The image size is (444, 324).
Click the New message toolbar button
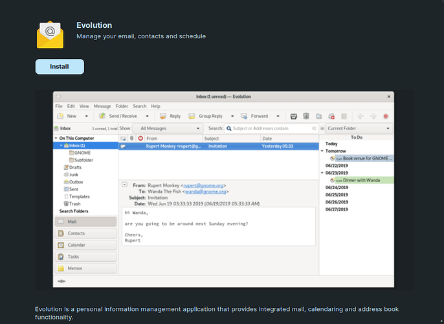tap(67, 116)
